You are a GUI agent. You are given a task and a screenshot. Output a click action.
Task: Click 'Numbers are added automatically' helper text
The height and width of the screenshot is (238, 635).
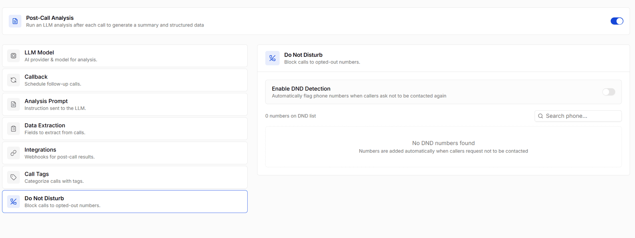tap(443, 151)
